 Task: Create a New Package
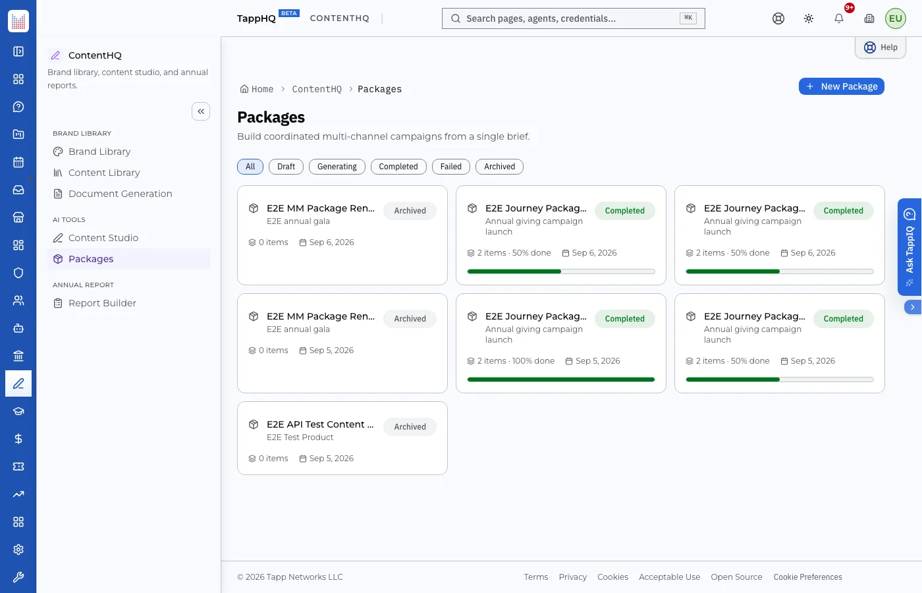pos(842,86)
